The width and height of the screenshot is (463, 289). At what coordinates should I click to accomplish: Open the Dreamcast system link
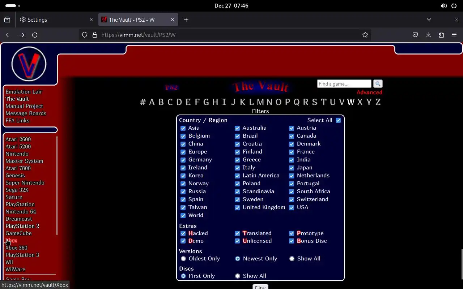[x=19, y=219]
